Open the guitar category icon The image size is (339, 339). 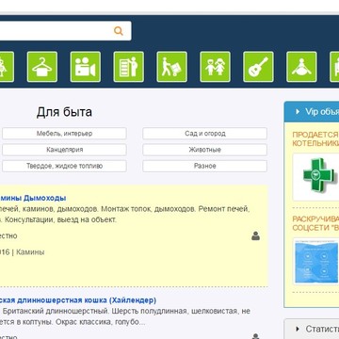click(x=258, y=67)
